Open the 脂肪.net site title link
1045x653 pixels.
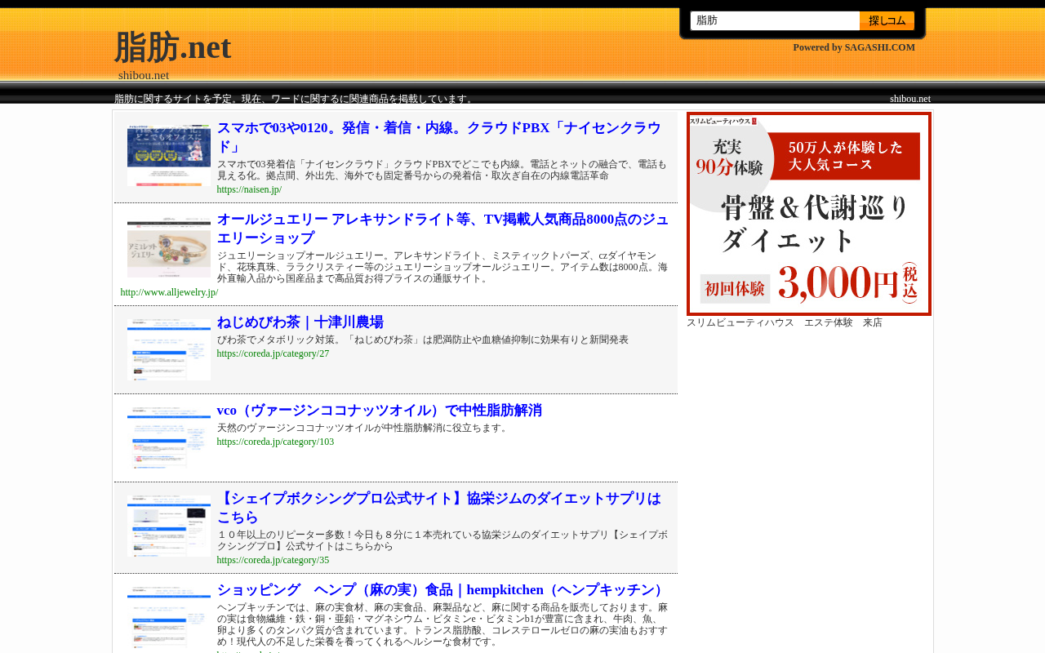click(x=172, y=47)
